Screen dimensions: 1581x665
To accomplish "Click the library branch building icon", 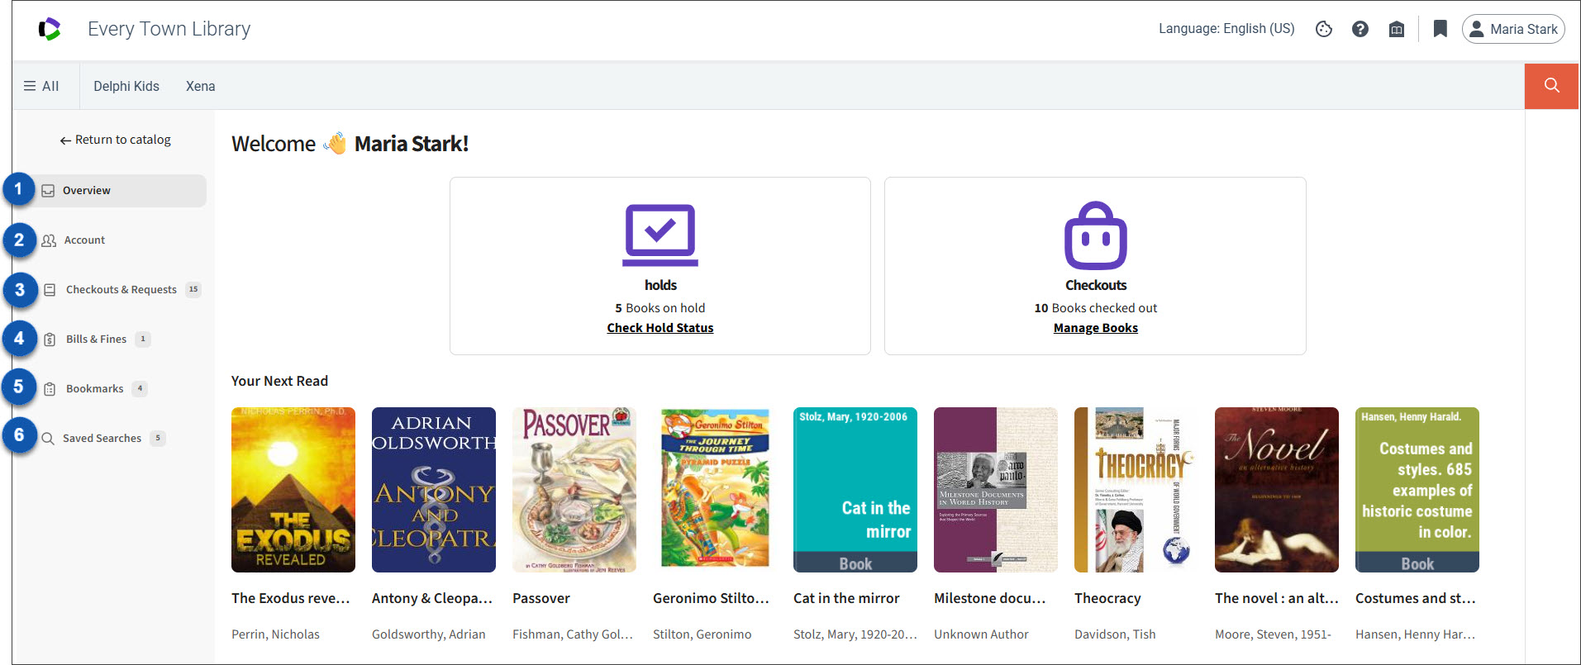I will pyautogui.click(x=1397, y=29).
